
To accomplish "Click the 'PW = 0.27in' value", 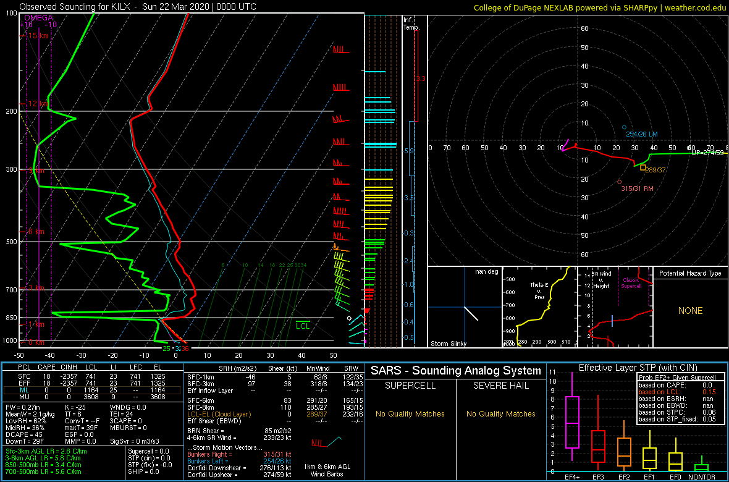I will click(x=23, y=407).
